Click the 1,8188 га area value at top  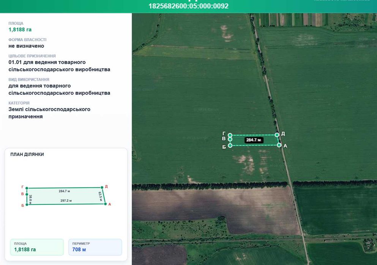click(20, 30)
